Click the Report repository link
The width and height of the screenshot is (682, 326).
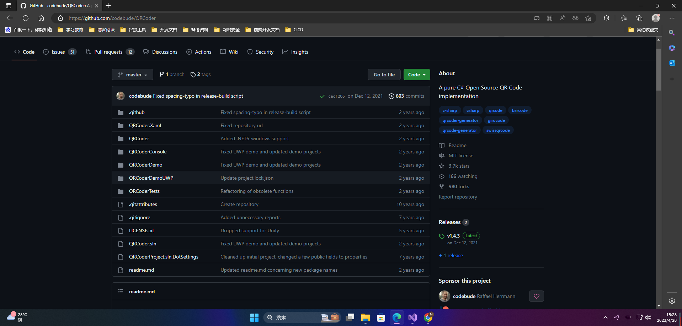[458, 197]
